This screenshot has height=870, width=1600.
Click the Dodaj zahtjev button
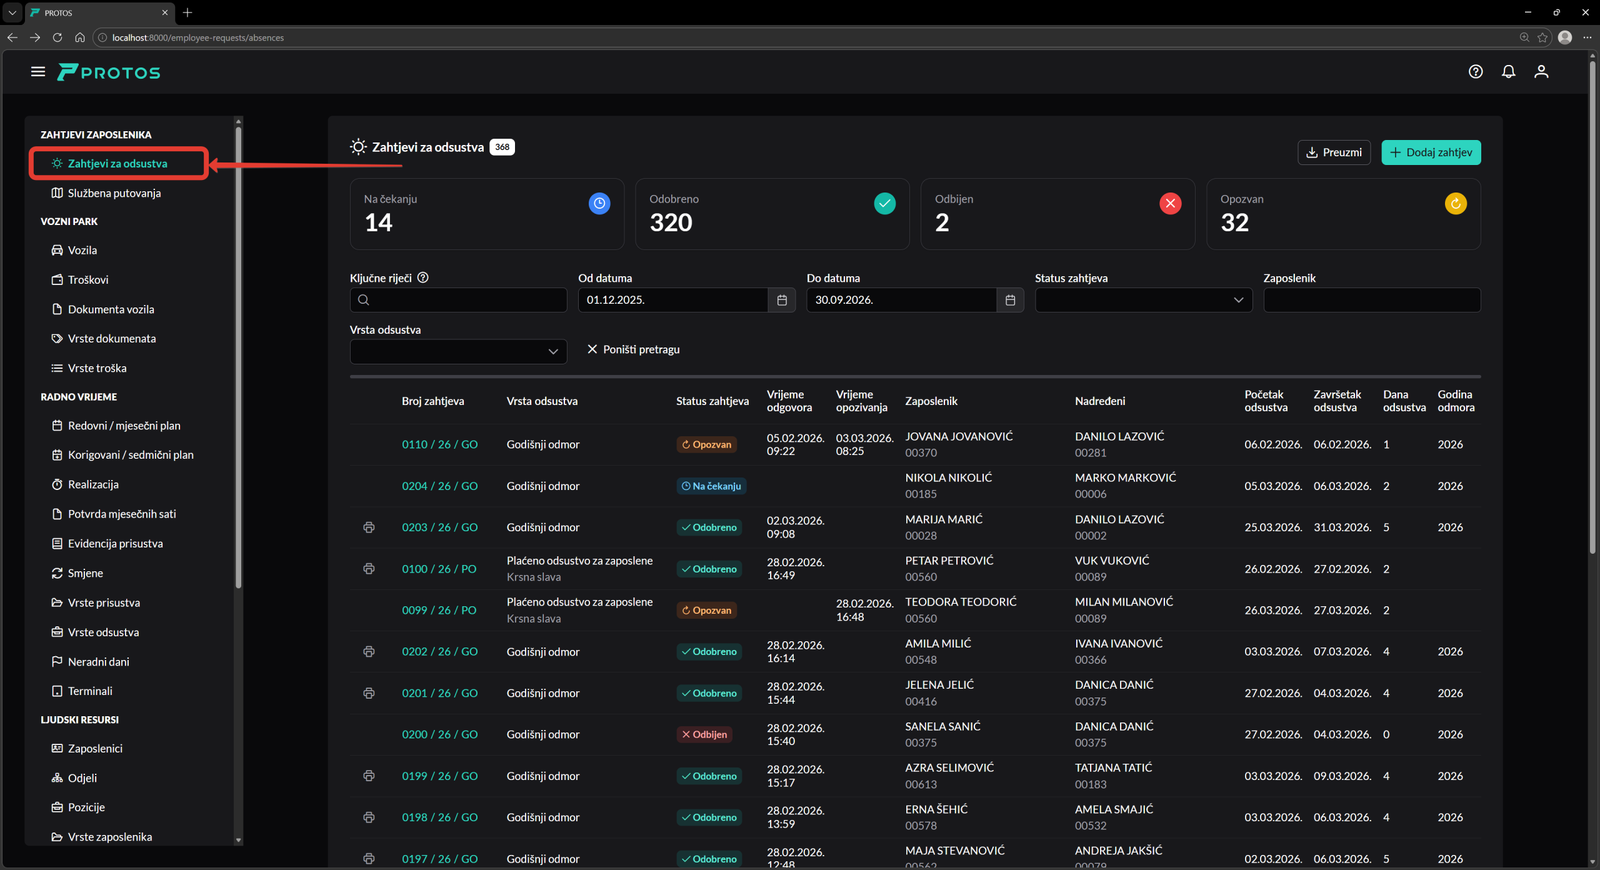pyautogui.click(x=1430, y=152)
